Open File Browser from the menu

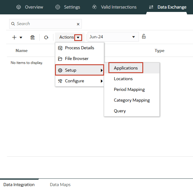79,58
